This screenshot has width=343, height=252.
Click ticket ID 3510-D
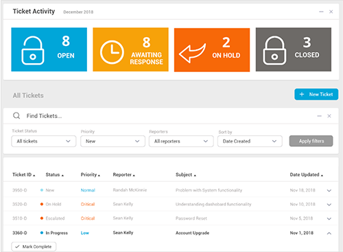pyautogui.click(x=20, y=218)
